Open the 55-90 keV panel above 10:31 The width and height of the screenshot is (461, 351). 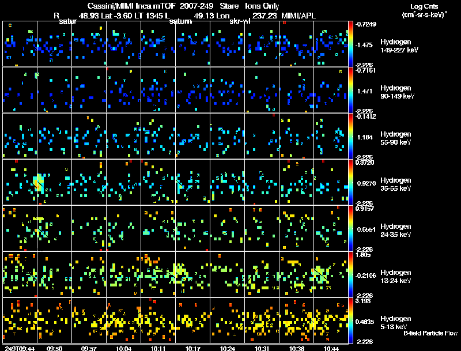point(262,136)
